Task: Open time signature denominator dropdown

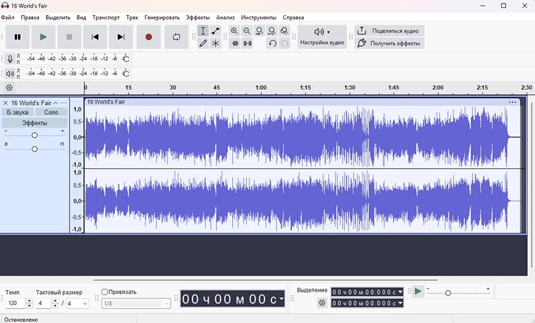Action: [78, 303]
